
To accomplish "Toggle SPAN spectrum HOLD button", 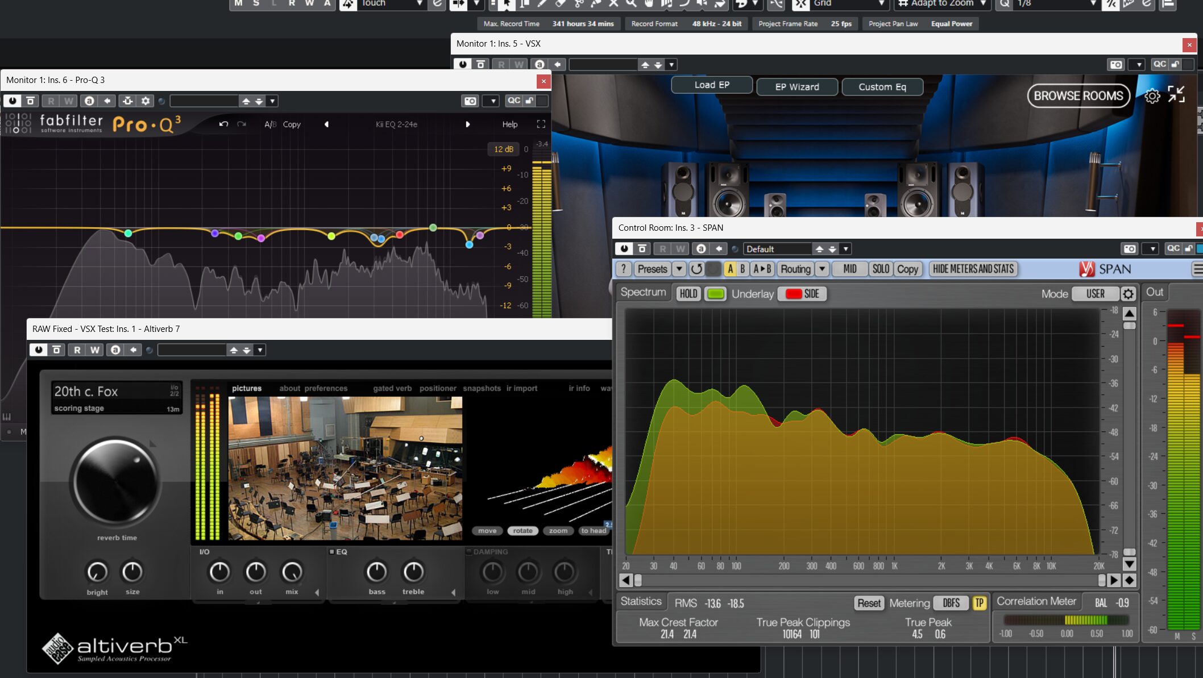I will pyautogui.click(x=688, y=294).
